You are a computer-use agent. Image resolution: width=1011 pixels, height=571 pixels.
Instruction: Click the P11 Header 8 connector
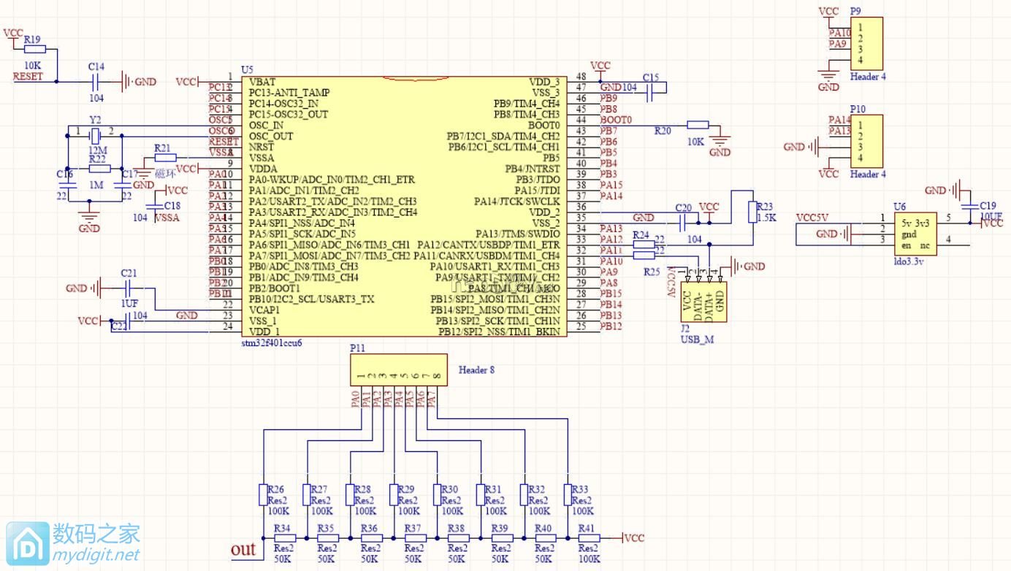[398, 369]
